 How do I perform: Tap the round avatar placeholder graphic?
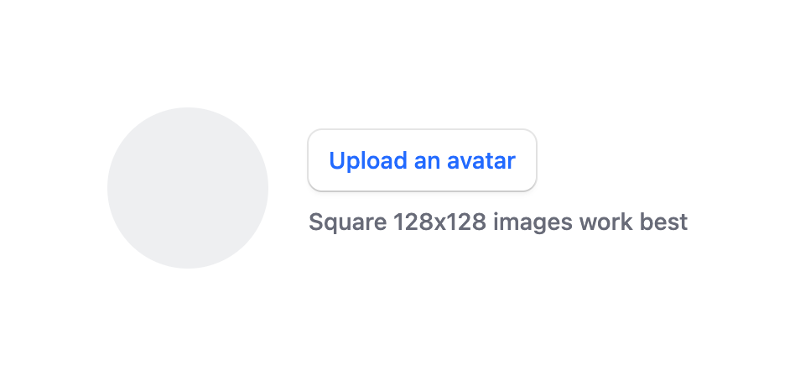[x=188, y=188]
